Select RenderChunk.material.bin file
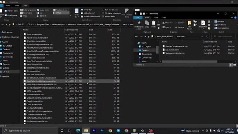The height and width of the screenshot is (134, 238). 176,46
